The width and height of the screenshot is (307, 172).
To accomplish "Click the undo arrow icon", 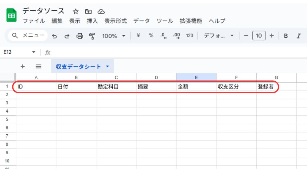I will pos(54,36).
